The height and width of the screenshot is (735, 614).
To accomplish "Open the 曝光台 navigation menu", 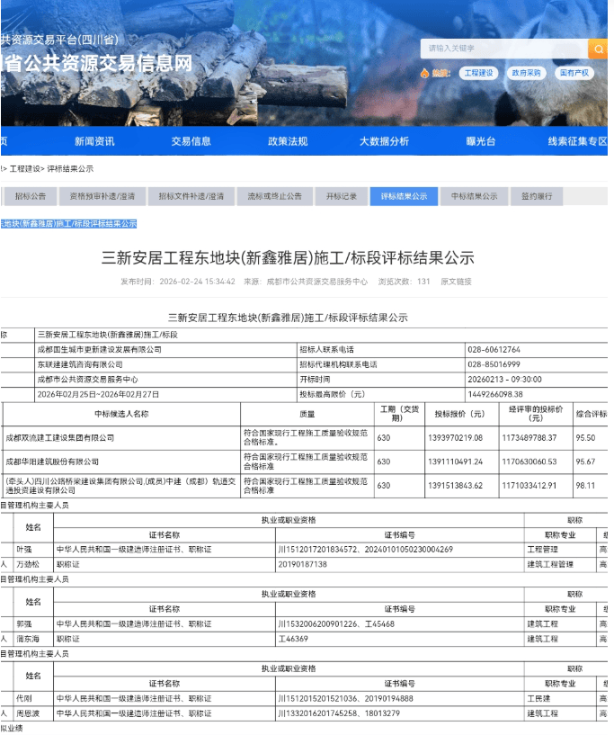I will [x=481, y=141].
